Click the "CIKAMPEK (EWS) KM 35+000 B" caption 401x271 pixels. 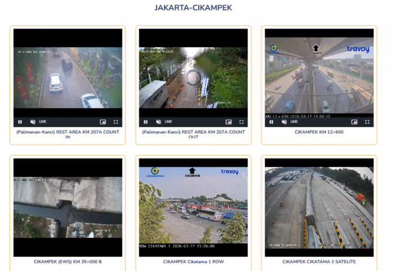coord(68,261)
